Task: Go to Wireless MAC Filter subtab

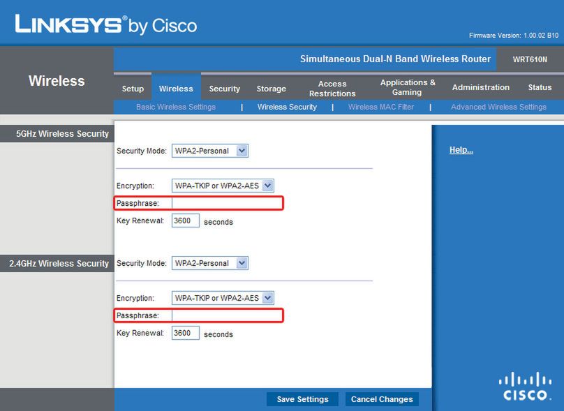Action: coord(380,107)
